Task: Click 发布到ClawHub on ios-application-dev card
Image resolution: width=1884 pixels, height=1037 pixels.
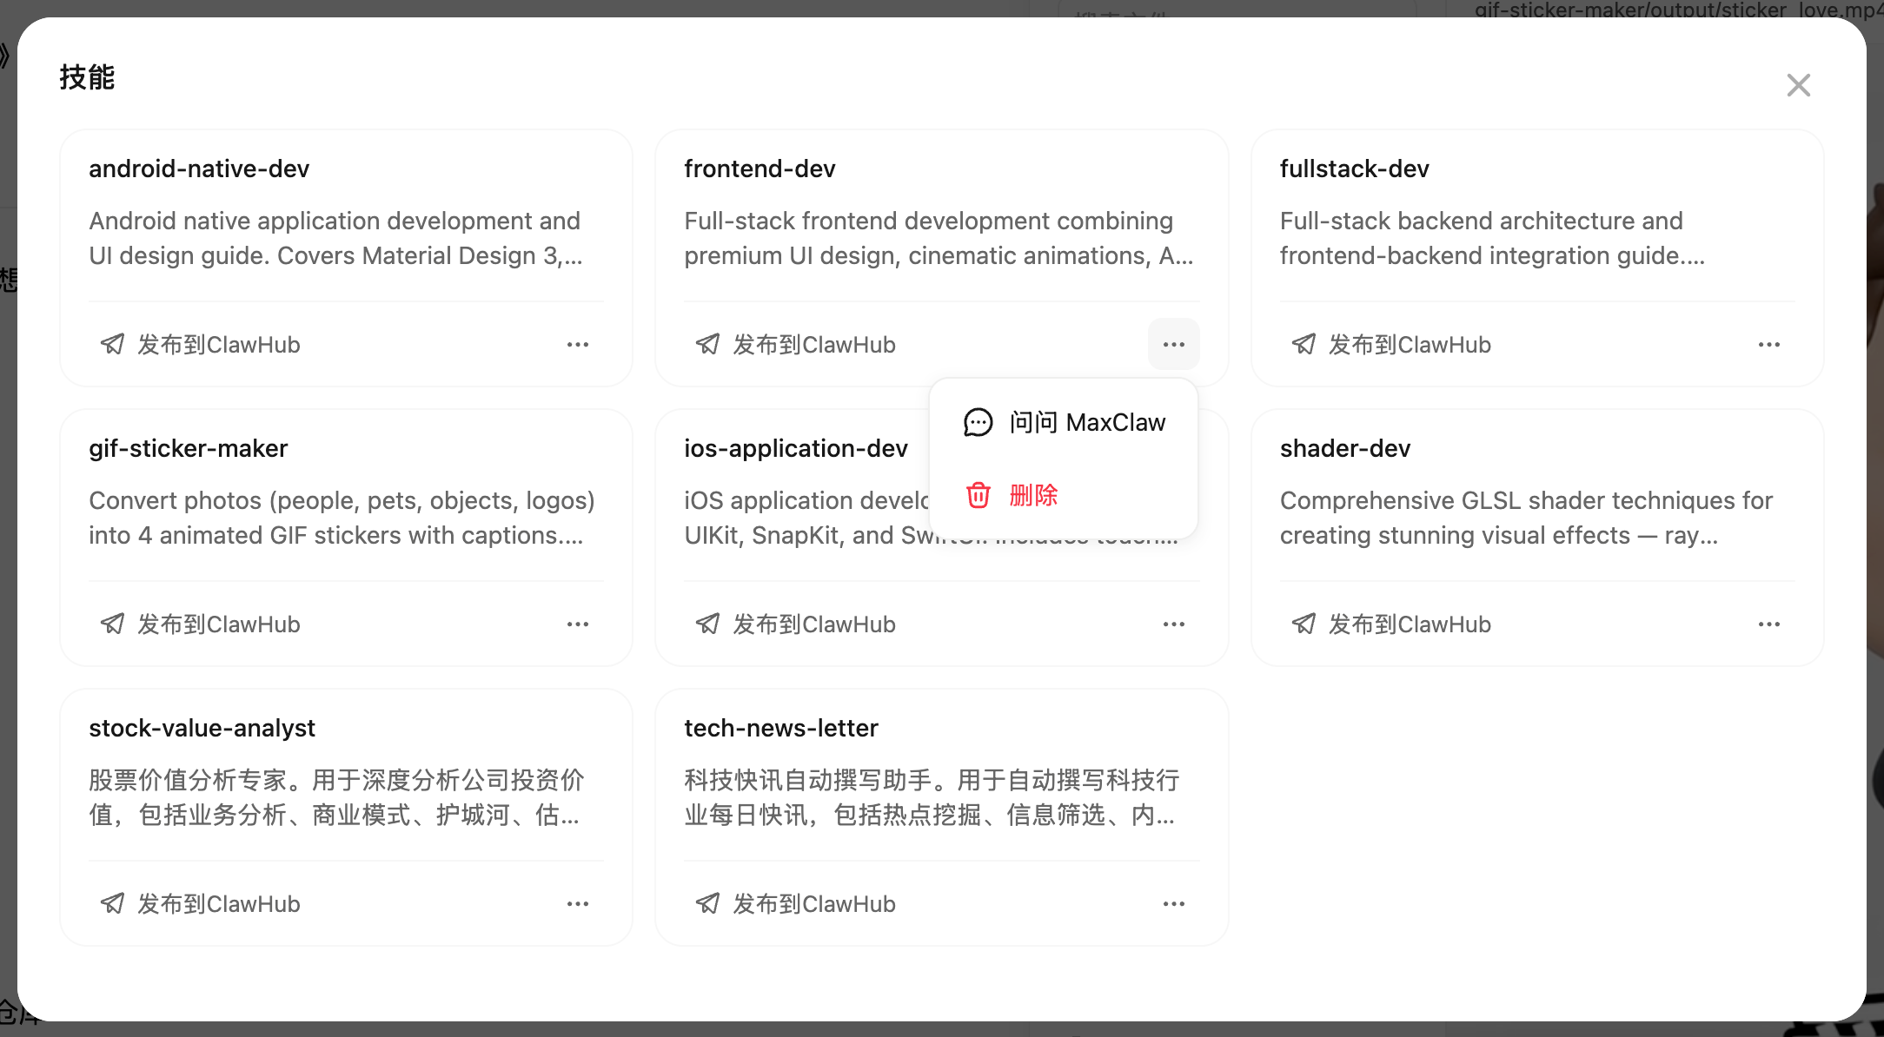Action: tap(813, 624)
